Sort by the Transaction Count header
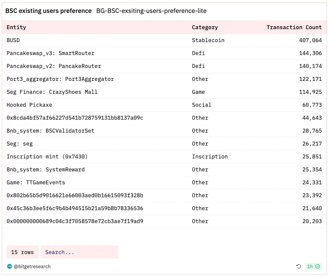Screen dimensions: 329x276 294,27
